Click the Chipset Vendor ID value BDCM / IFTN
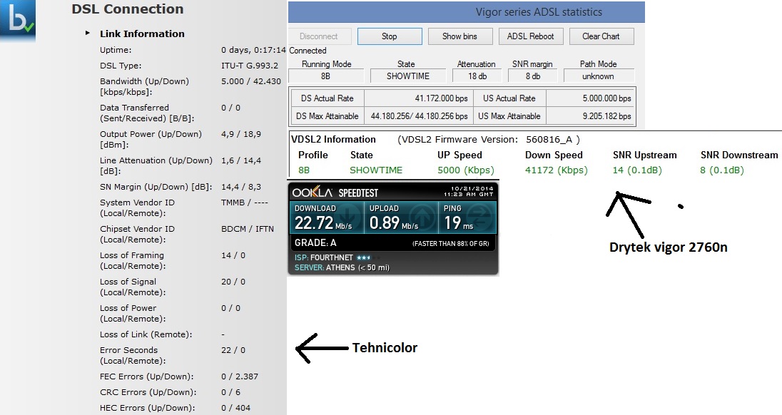 coord(248,229)
